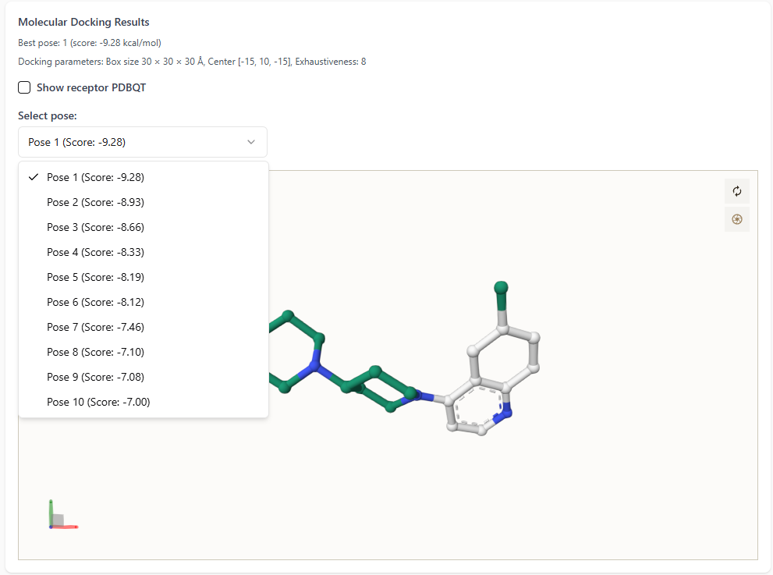Enable the Show receptor PDBQT checkbox

pyautogui.click(x=24, y=87)
